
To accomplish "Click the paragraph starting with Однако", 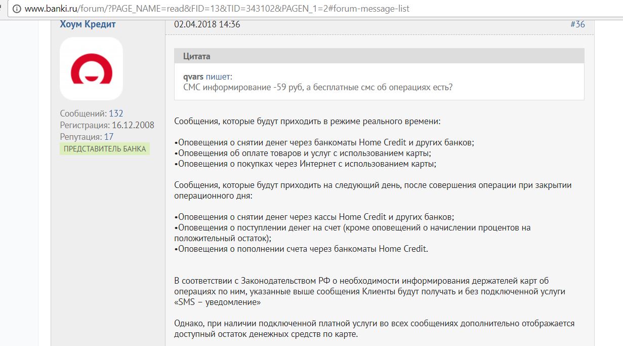I will tap(374, 329).
